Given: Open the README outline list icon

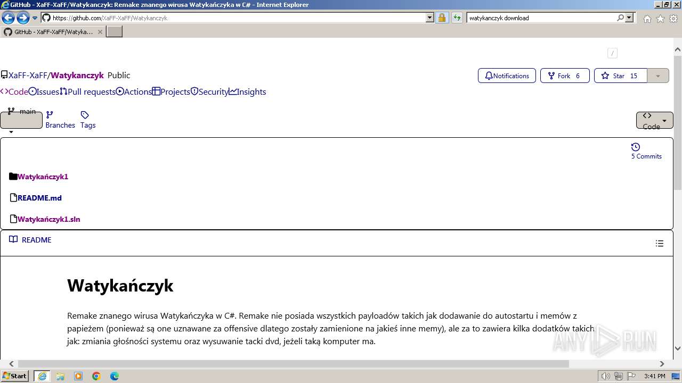Looking at the screenshot, I should click(660, 243).
